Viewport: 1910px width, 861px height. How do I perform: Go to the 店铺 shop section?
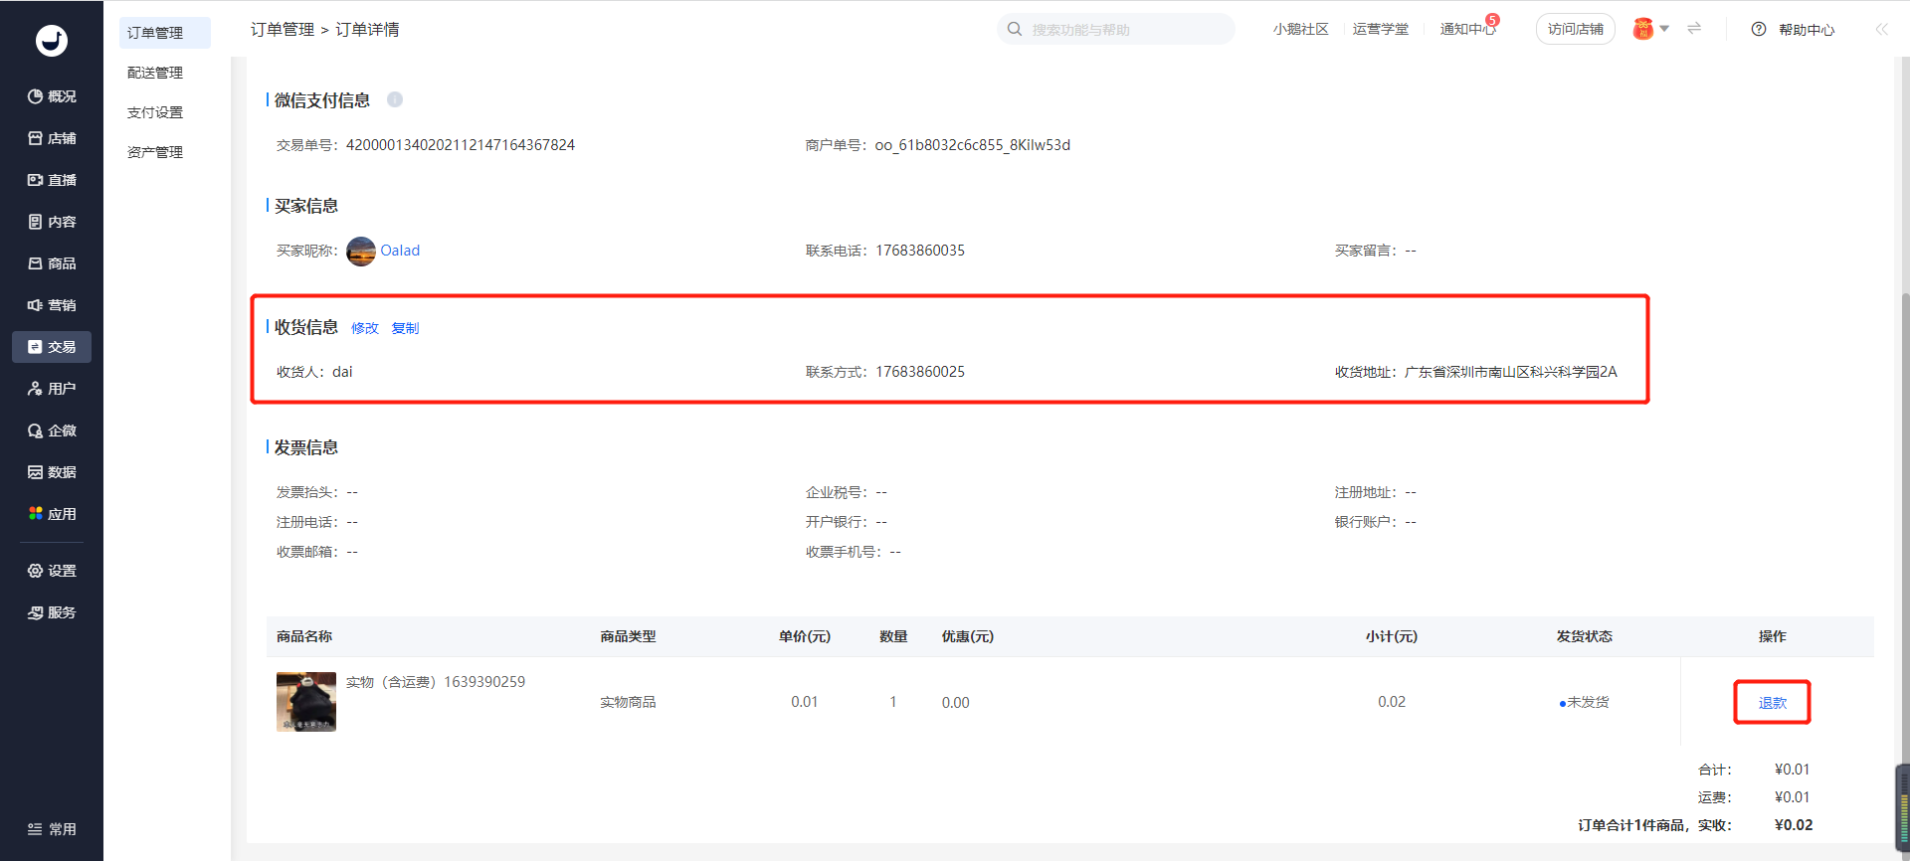coord(52,138)
